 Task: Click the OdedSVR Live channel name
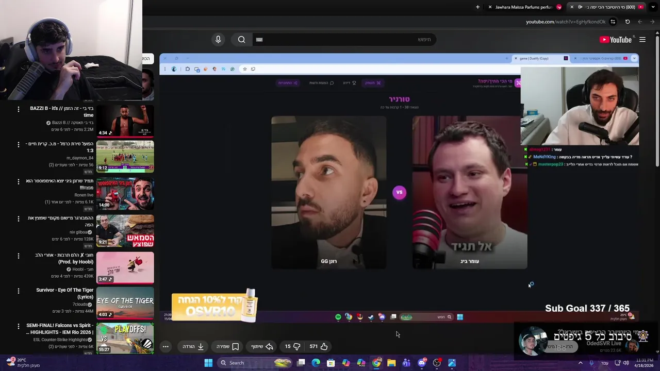click(603, 343)
